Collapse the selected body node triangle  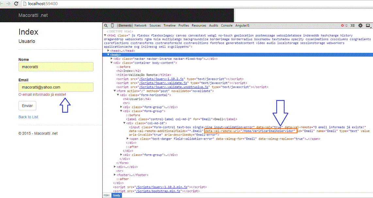pos(108,55)
